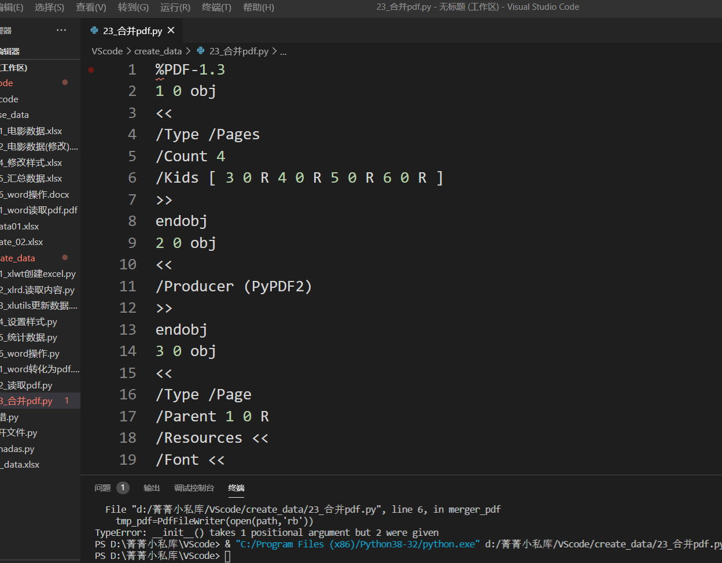
Task: Open 1_word转化为pdf file in explorer
Action: pyautogui.click(x=40, y=369)
